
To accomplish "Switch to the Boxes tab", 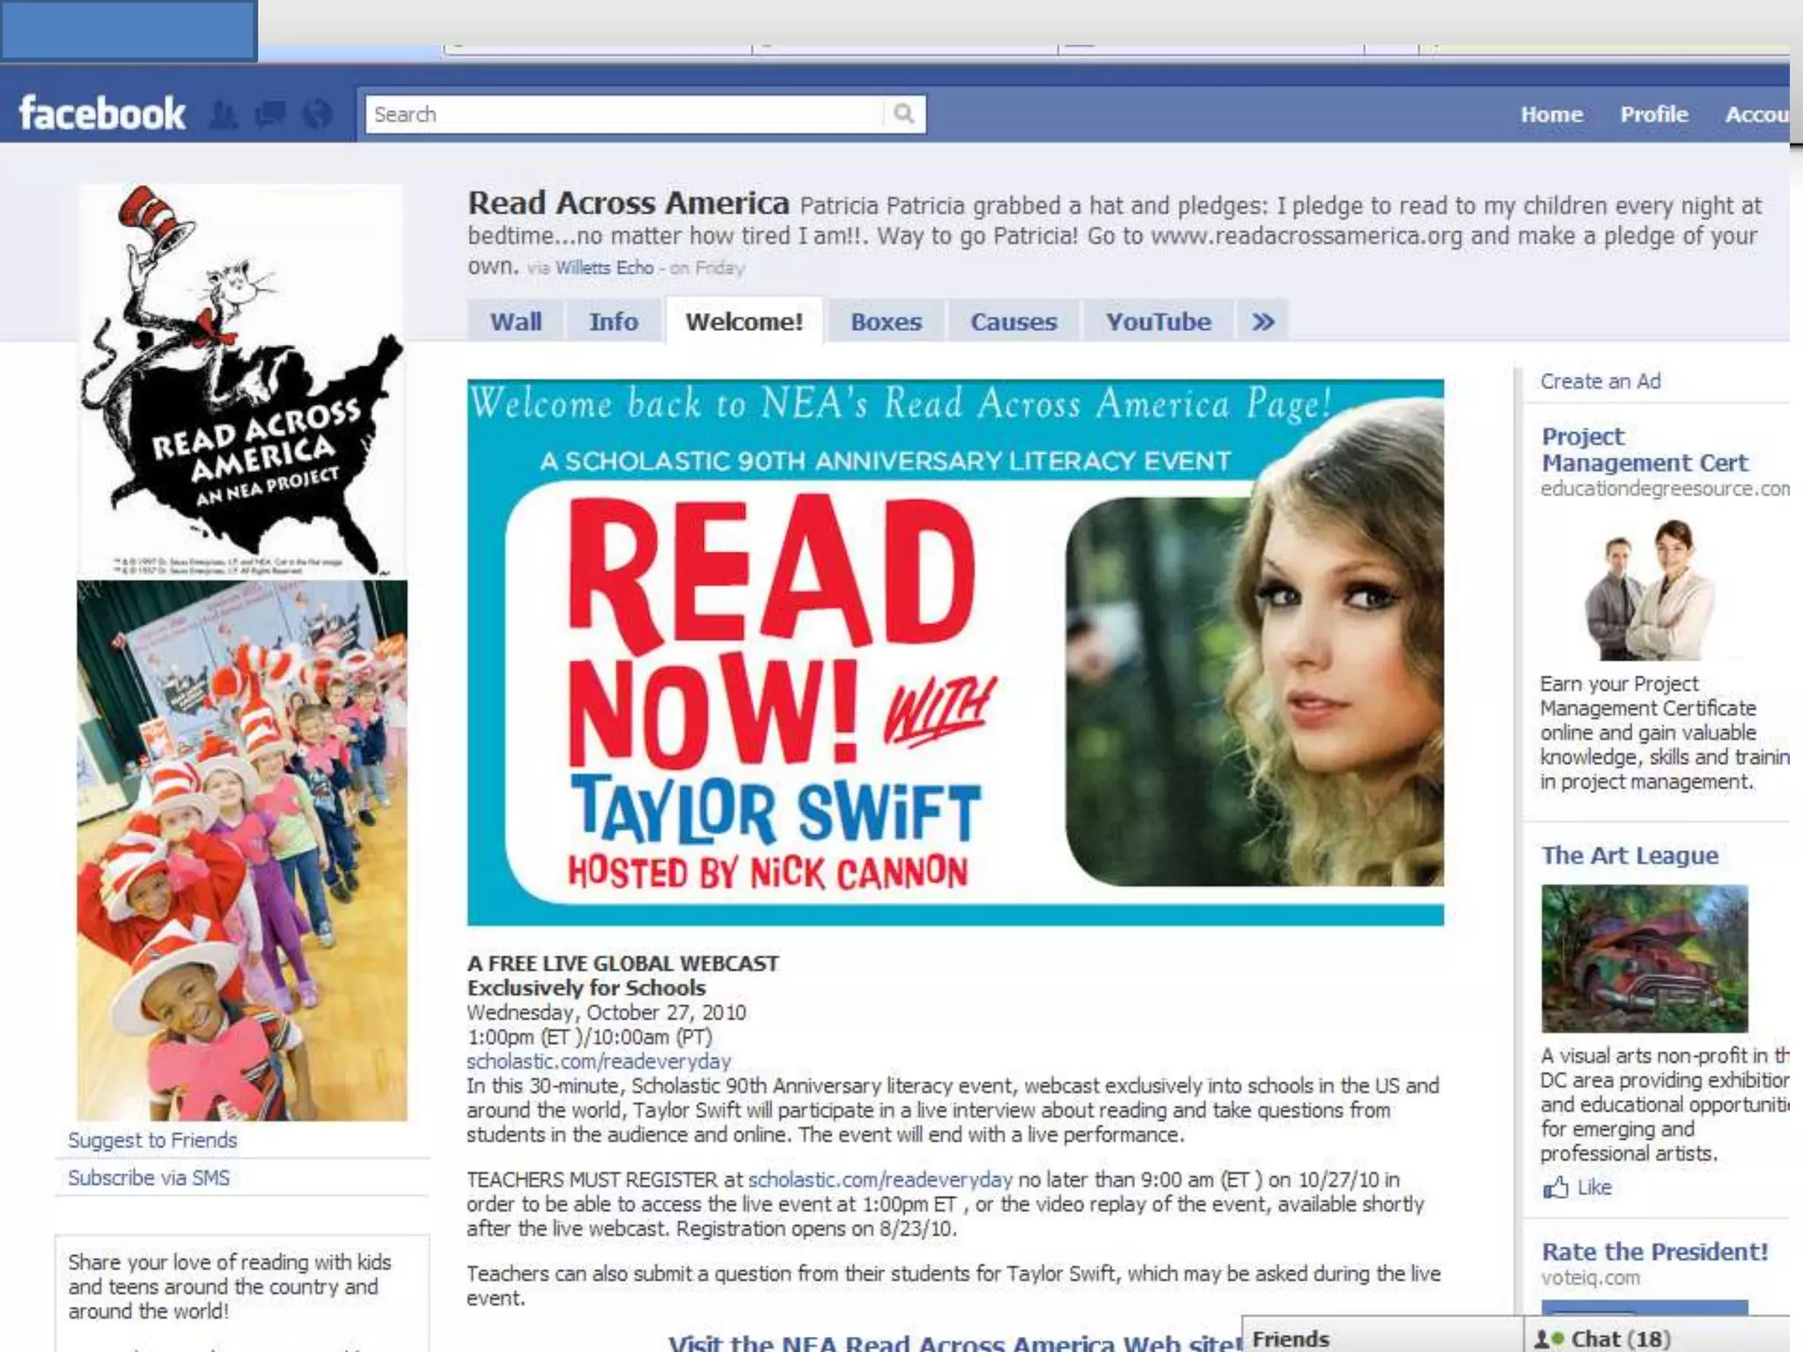I will (x=886, y=321).
